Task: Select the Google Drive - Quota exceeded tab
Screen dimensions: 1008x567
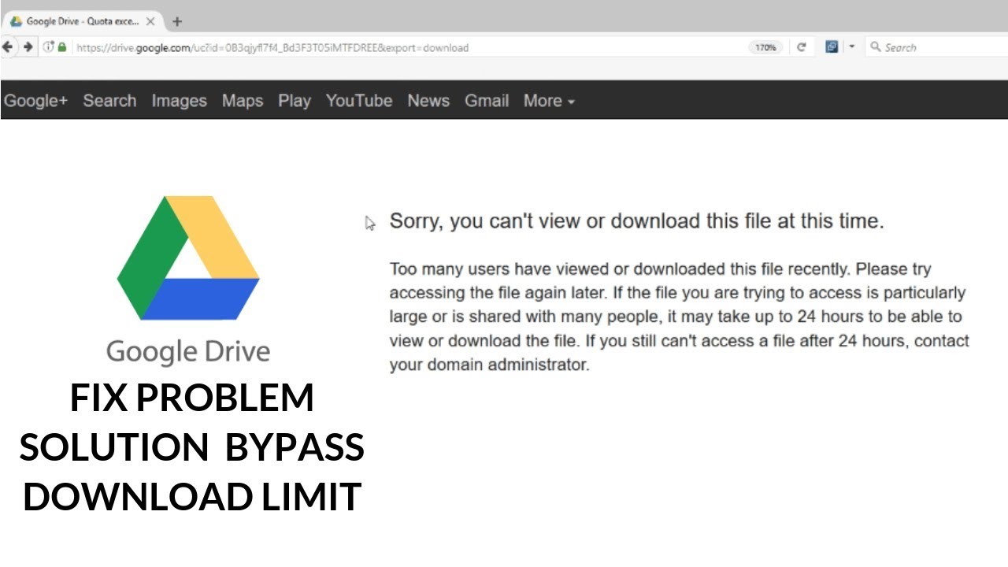Action: point(82,21)
